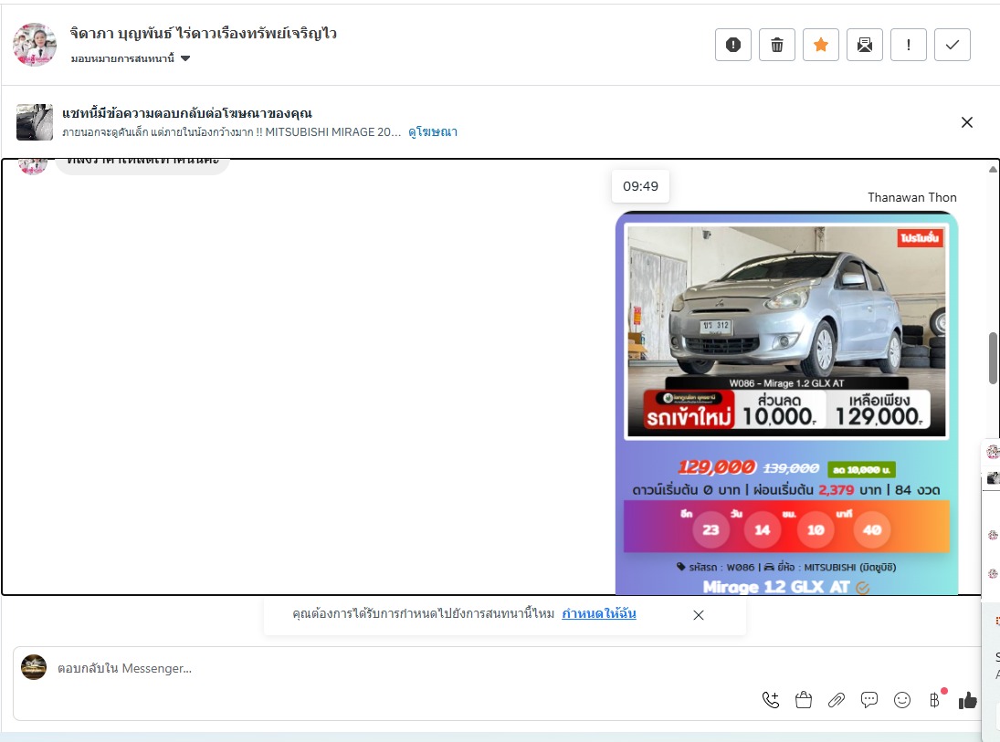The height and width of the screenshot is (742, 1000).
Task: Delete conversation using trash icon
Action: pos(777,45)
